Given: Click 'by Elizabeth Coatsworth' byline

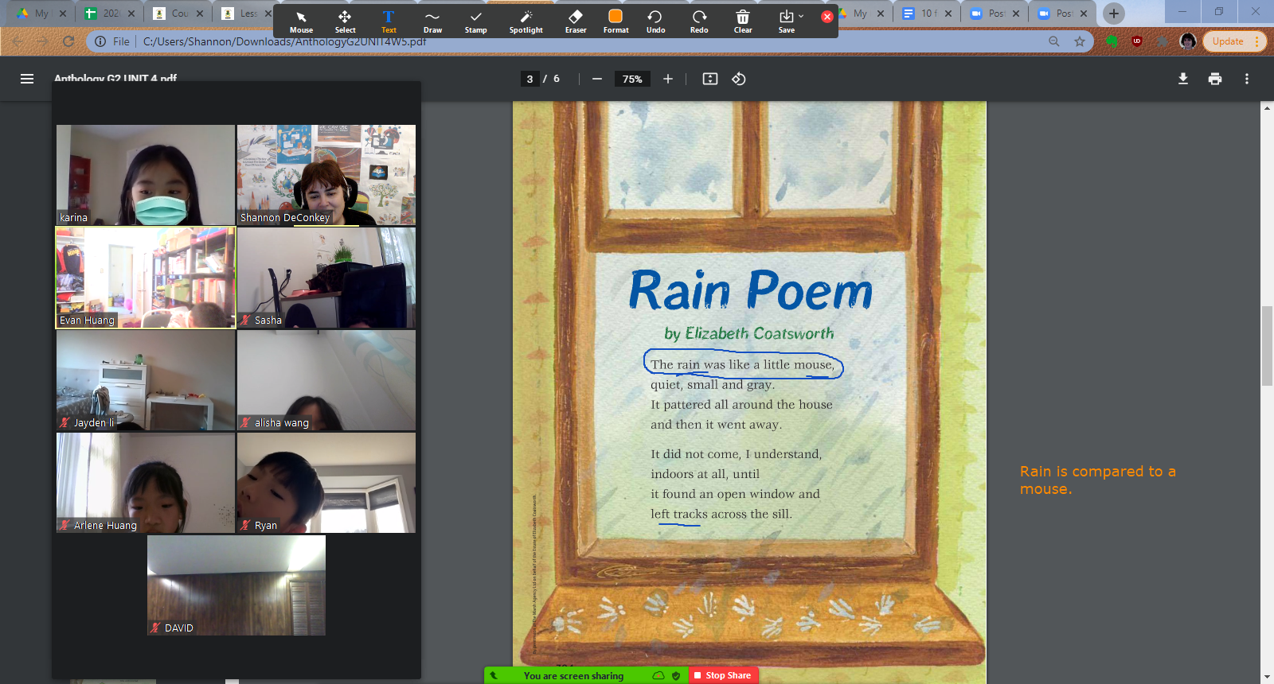Looking at the screenshot, I should [x=749, y=334].
